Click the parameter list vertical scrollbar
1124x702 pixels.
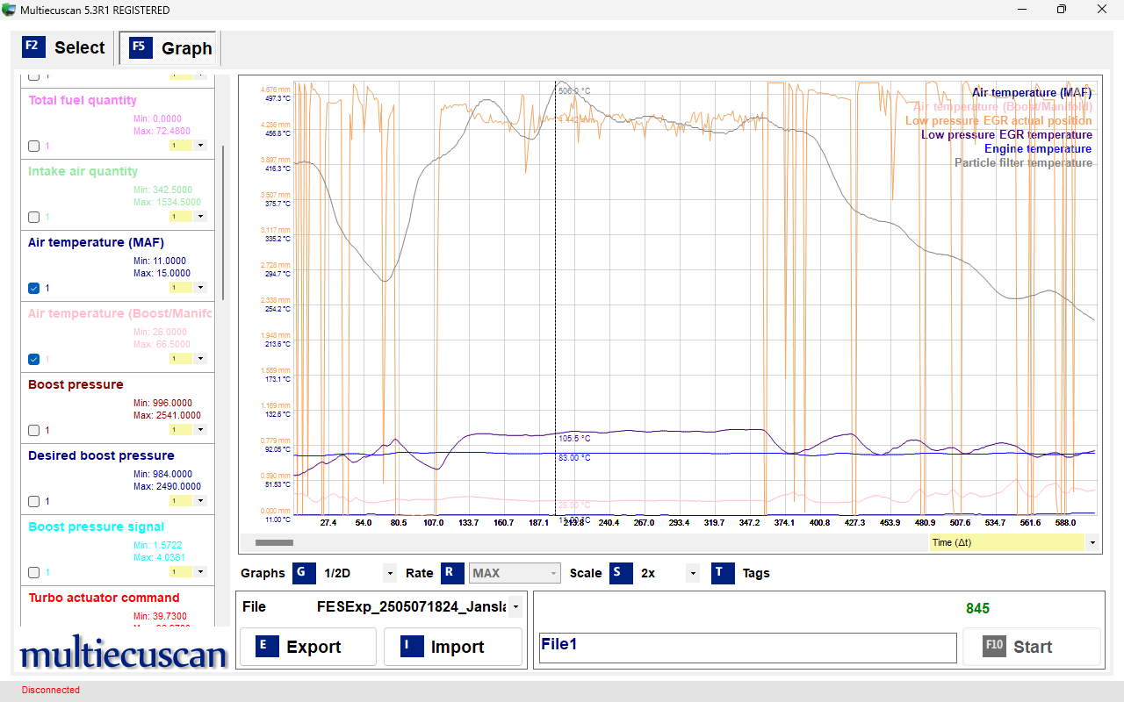tap(223, 224)
